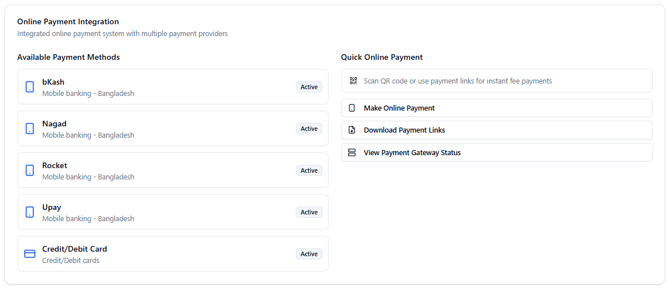Click the bKash mobile phone icon
669x290 pixels.
click(30, 87)
